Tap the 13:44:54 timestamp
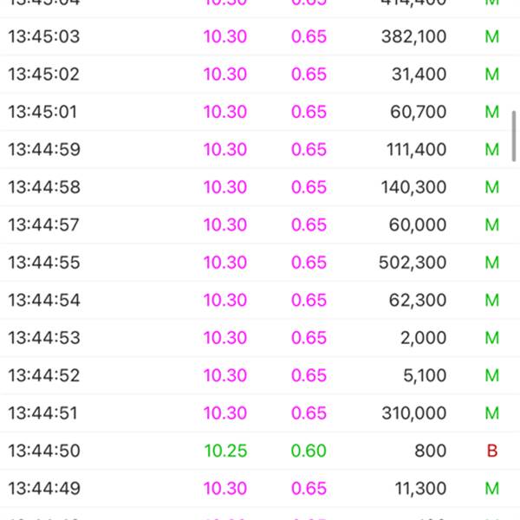520x520 pixels. (43, 300)
